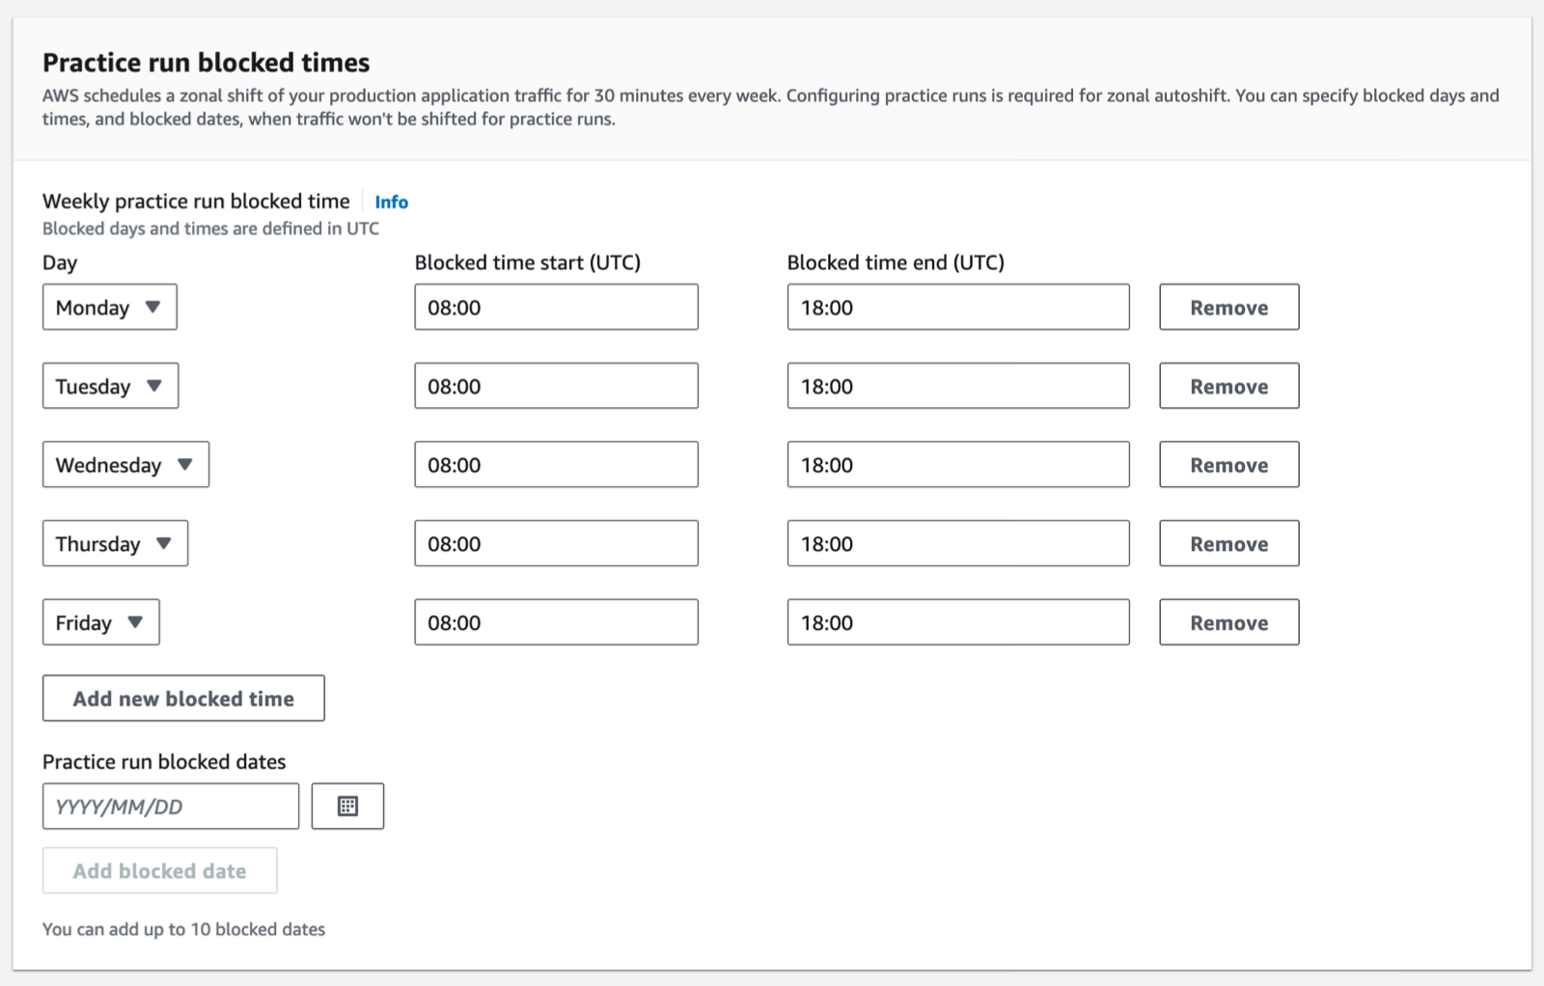
Task: Select the Practice run blocked times heading
Action: 207,63
